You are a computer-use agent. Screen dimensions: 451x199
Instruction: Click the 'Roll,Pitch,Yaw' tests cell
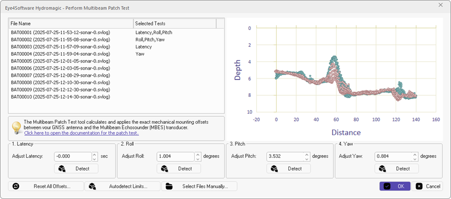click(x=150, y=39)
